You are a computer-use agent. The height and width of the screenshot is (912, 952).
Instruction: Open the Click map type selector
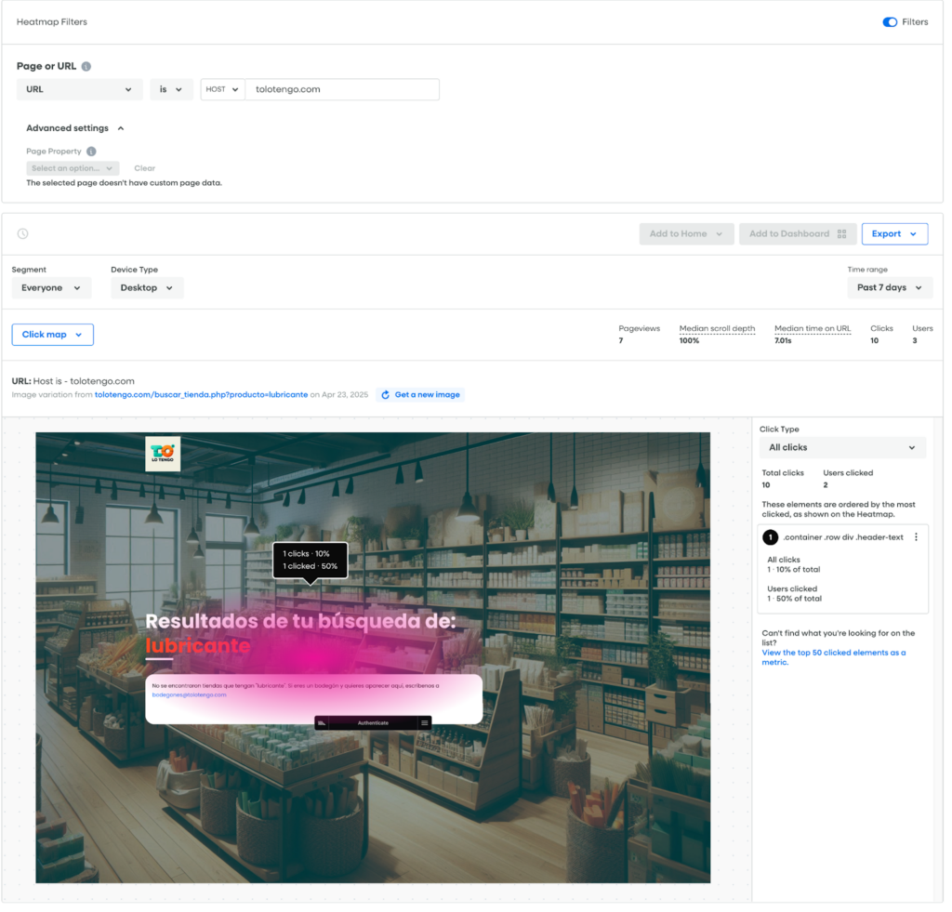click(x=52, y=335)
